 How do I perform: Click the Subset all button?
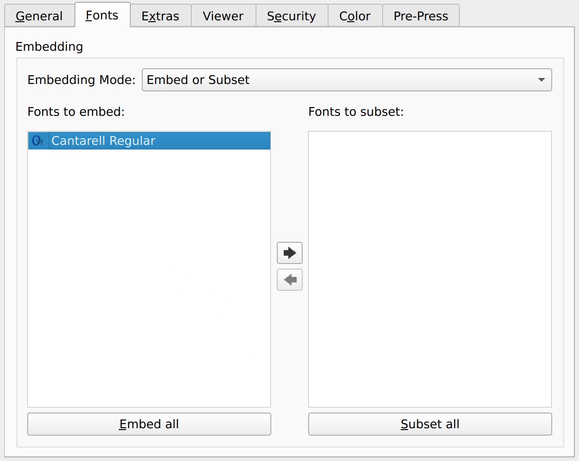[x=430, y=424]
